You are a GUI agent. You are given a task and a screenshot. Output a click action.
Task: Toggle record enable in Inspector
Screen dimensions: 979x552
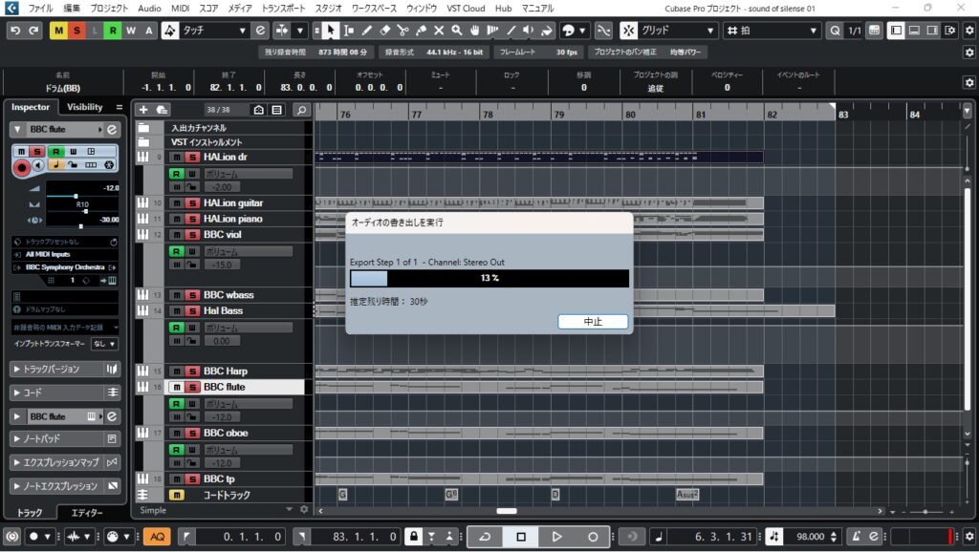[x=21, y=167]
